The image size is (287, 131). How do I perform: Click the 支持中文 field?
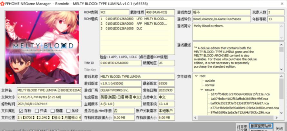click(166, 97)
